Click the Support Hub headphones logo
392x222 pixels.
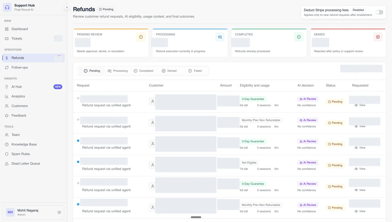click(7, 7)
